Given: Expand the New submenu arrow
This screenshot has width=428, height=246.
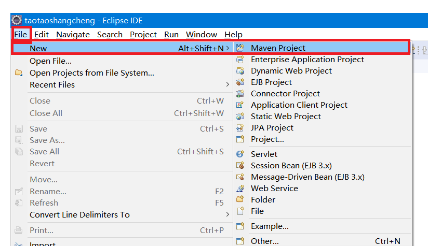Looking at the screenshot, I should (228, 48).
